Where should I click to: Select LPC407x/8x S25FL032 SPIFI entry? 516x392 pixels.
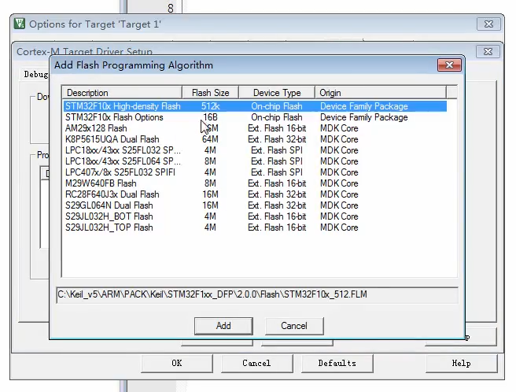click(255, 172)
